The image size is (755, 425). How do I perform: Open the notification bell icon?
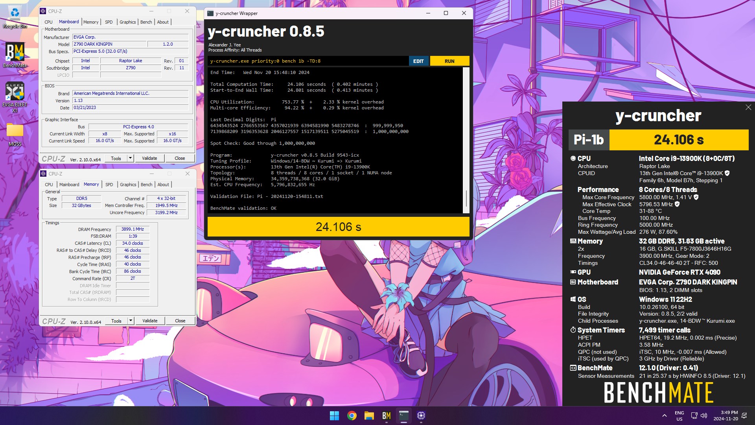tap(744, 416)
